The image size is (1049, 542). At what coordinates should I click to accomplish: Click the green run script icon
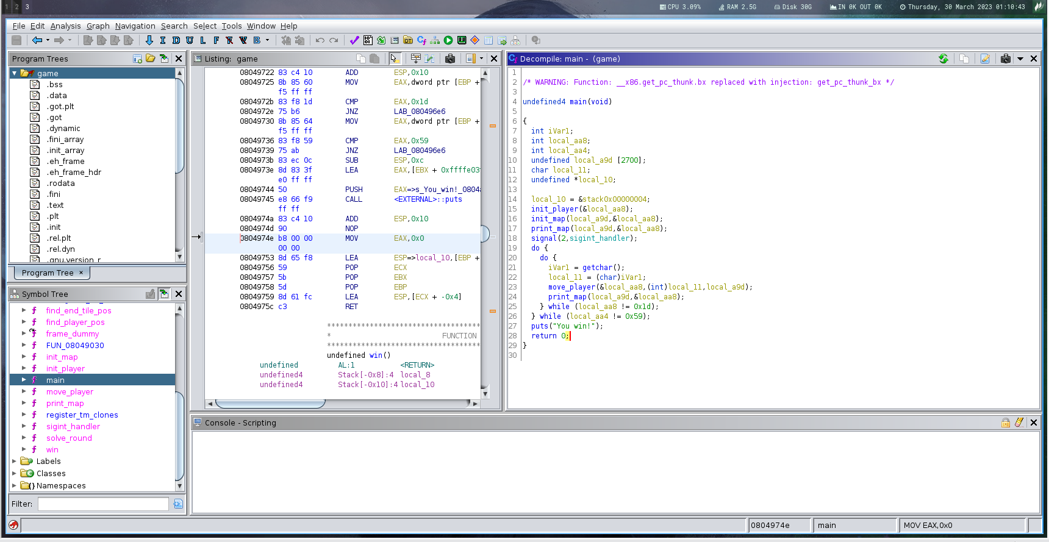coord(448,40)
